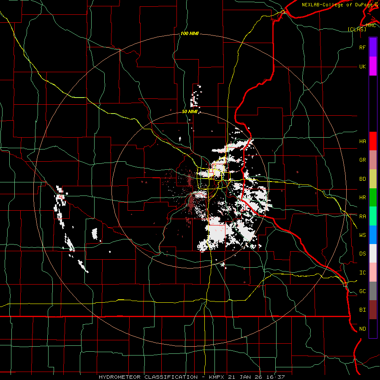Image resolution: width=380 pixels, height=380 pixels.
Task: Click the BI legend label
Action: coord(362,310)
